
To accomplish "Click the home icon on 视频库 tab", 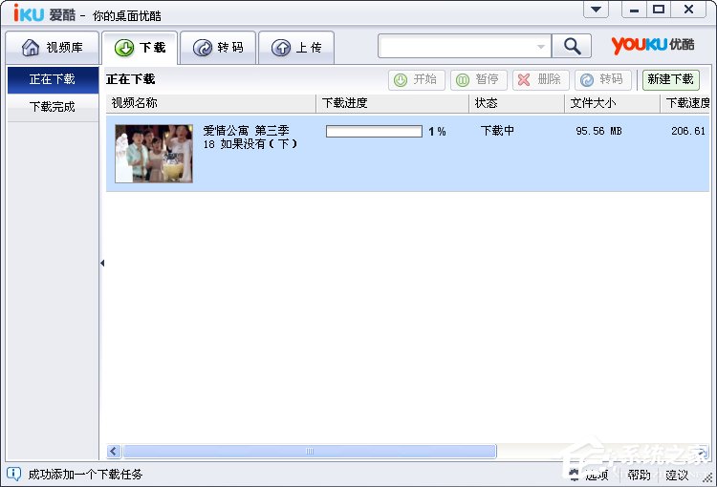I will coord(31,48).
